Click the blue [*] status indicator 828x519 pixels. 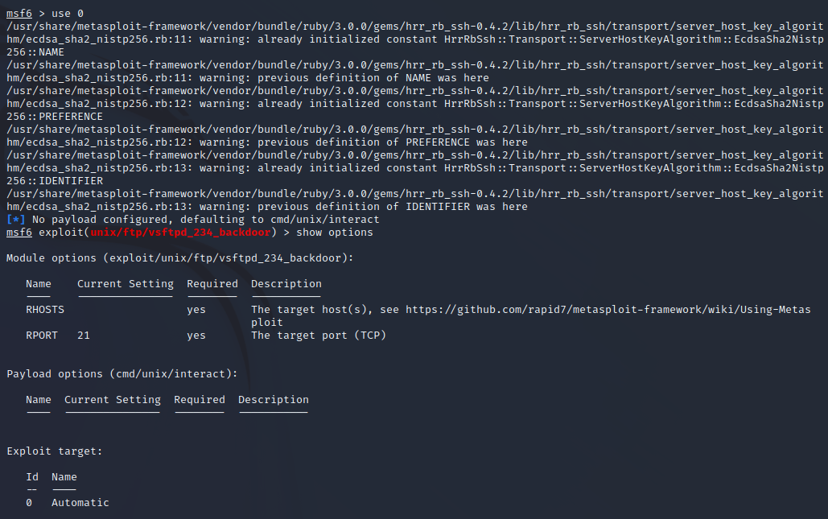point(16,220)
